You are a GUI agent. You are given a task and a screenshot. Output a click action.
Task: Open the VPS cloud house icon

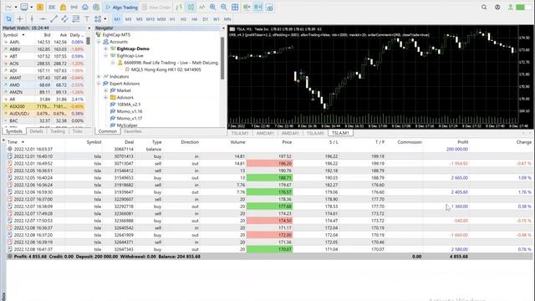[x=85, y=8]
